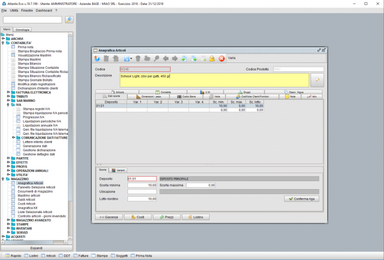The height and width of the screenshot is (260, 384).
Task: Click the user search icon in toolbar
Action: click(x=212, y=58)
